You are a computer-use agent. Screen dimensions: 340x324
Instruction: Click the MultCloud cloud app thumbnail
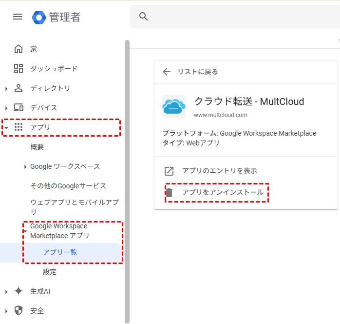click(x=174, y=106)
